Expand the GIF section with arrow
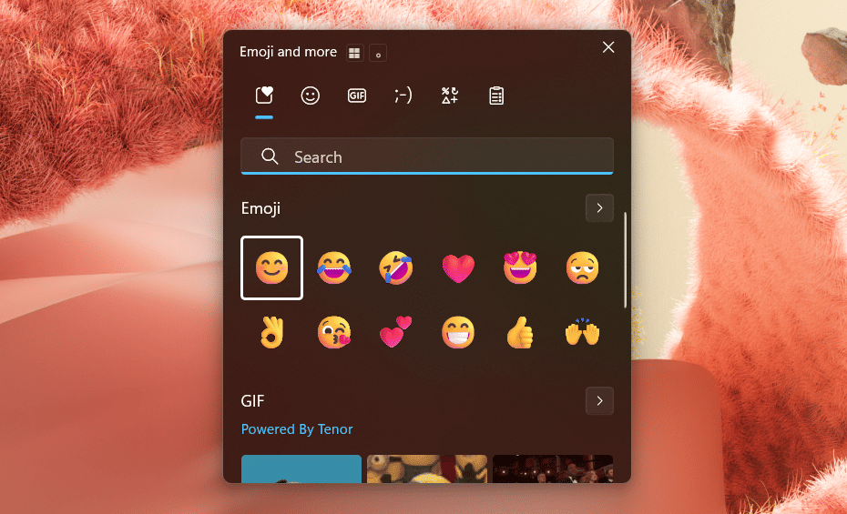 click(599, 400)
